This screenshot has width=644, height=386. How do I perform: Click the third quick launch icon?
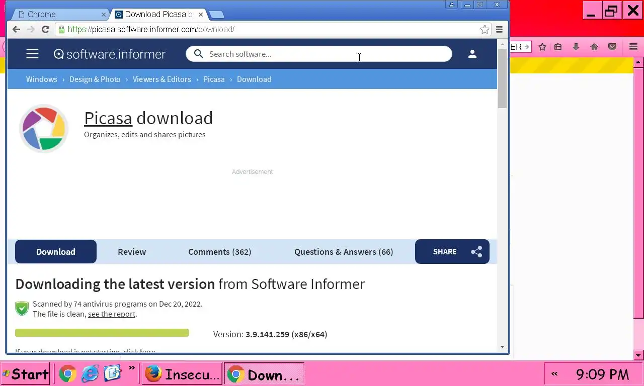pyautogui.click(x=113, y=373)
